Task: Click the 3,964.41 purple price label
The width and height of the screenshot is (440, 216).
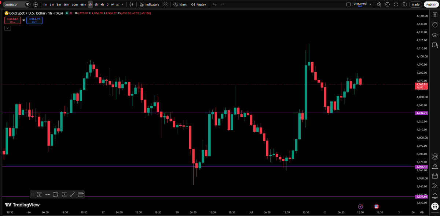Action: (422, 167)
